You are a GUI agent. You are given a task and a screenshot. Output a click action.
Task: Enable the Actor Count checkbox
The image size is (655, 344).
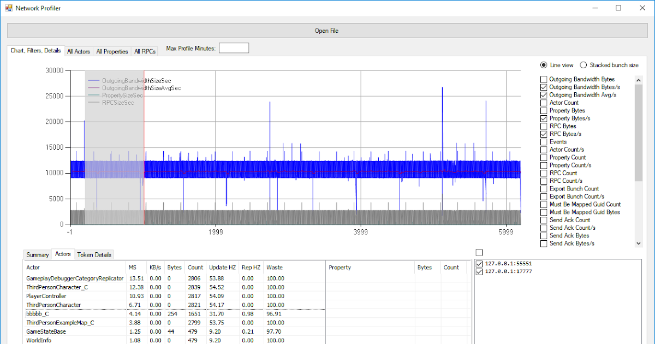point(544,103)
